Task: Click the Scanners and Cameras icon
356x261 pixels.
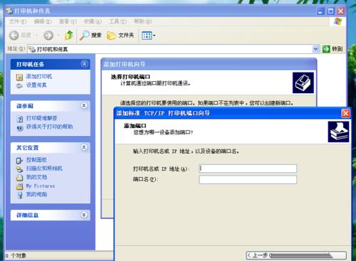Action: coord(19,169)
